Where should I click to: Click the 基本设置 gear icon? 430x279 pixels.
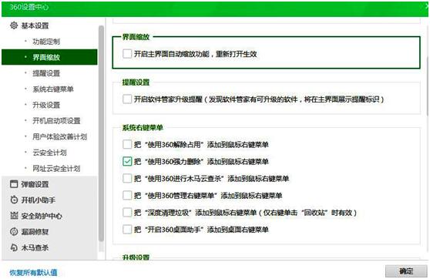14,25
